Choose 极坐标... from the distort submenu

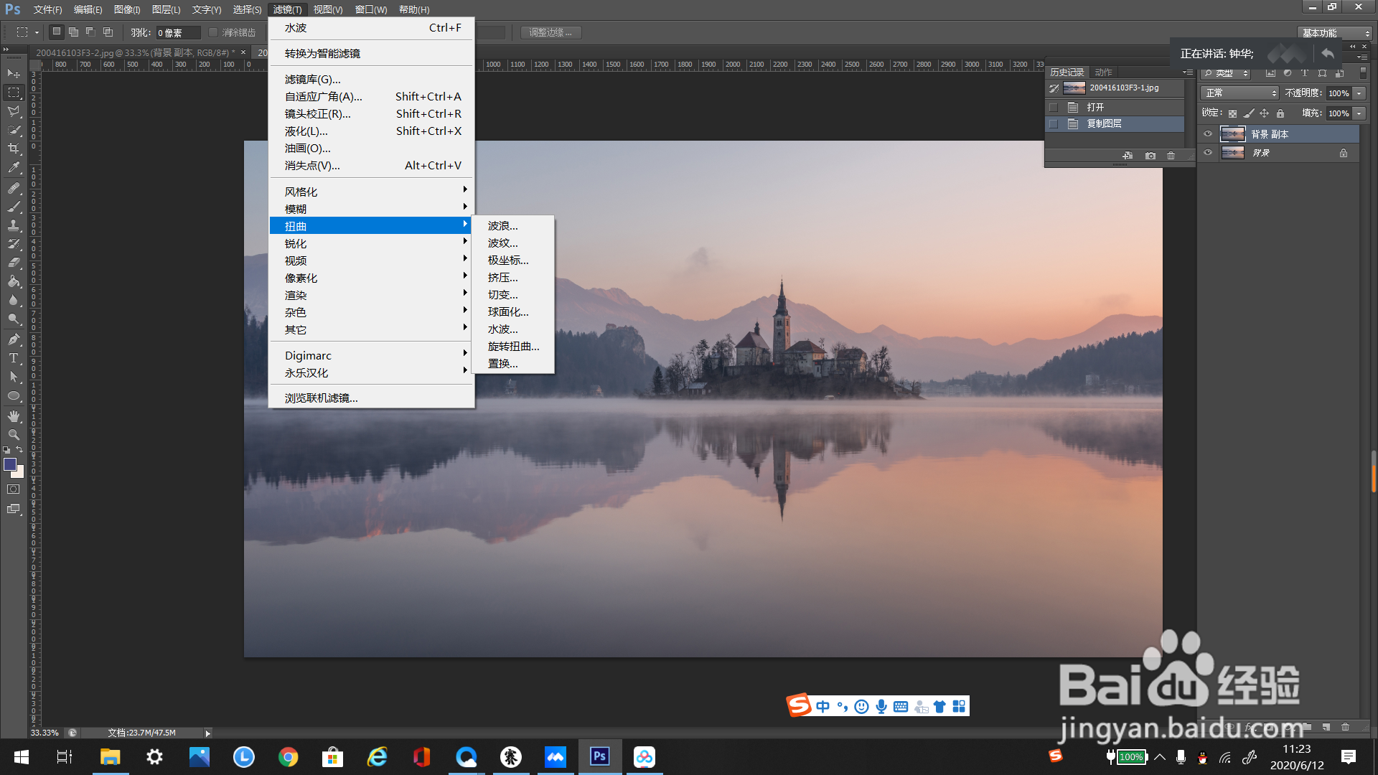tap(508, 260)
